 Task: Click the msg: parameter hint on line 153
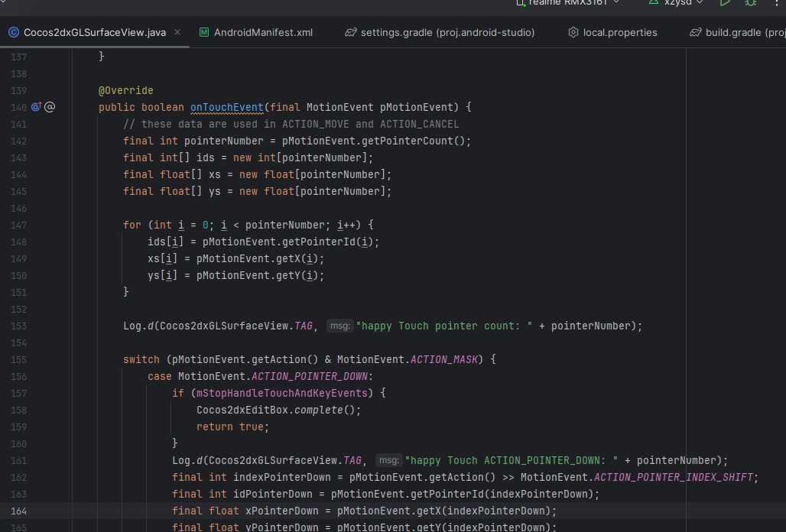[x=340, y=326]
